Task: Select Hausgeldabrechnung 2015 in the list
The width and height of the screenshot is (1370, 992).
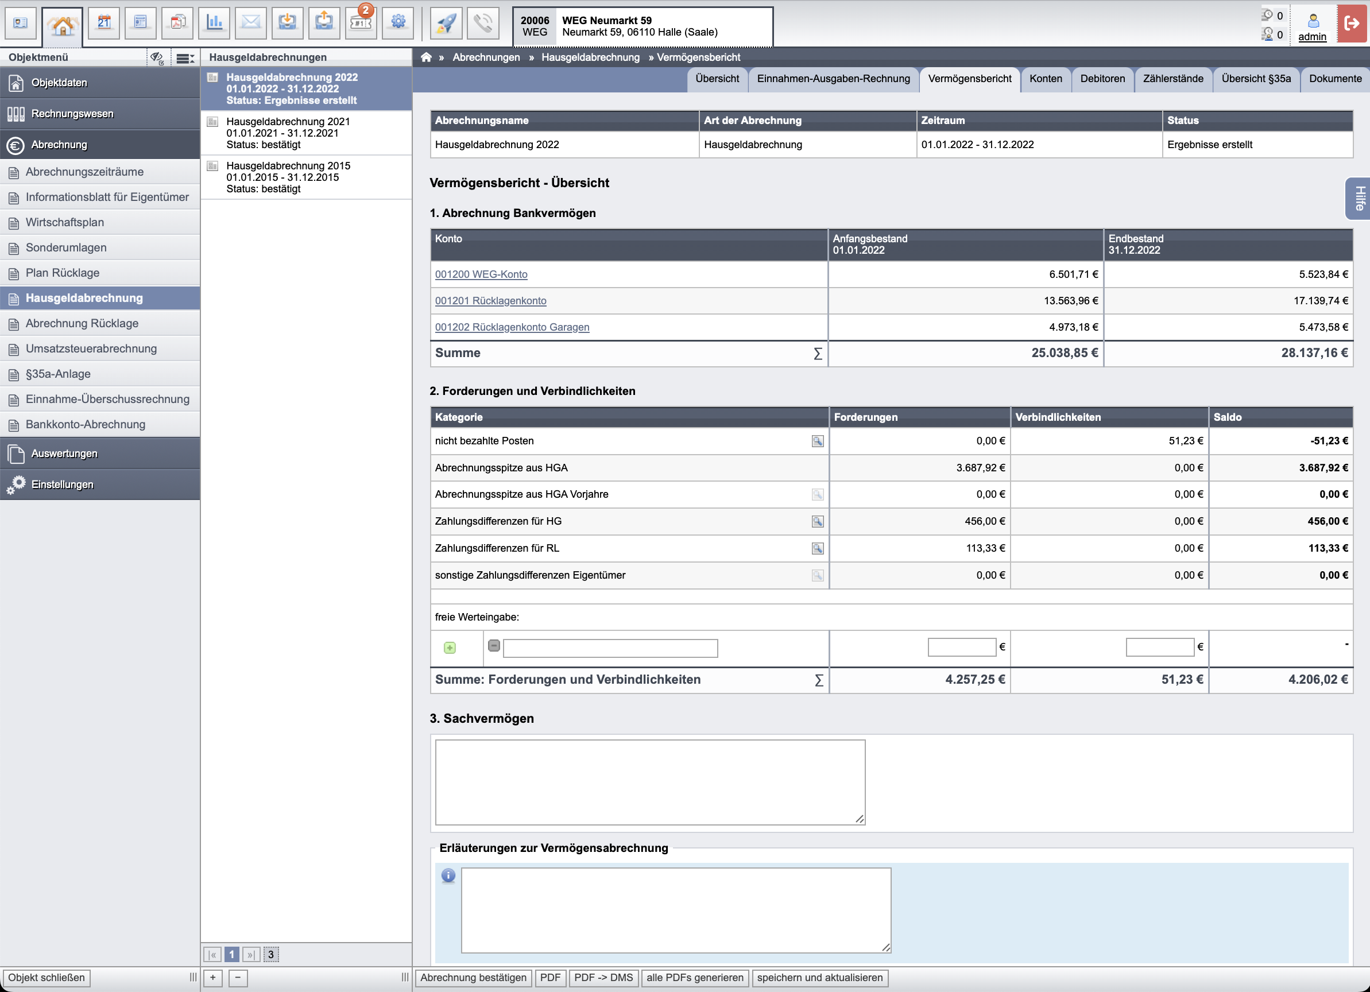Action: tap(306, 177)
